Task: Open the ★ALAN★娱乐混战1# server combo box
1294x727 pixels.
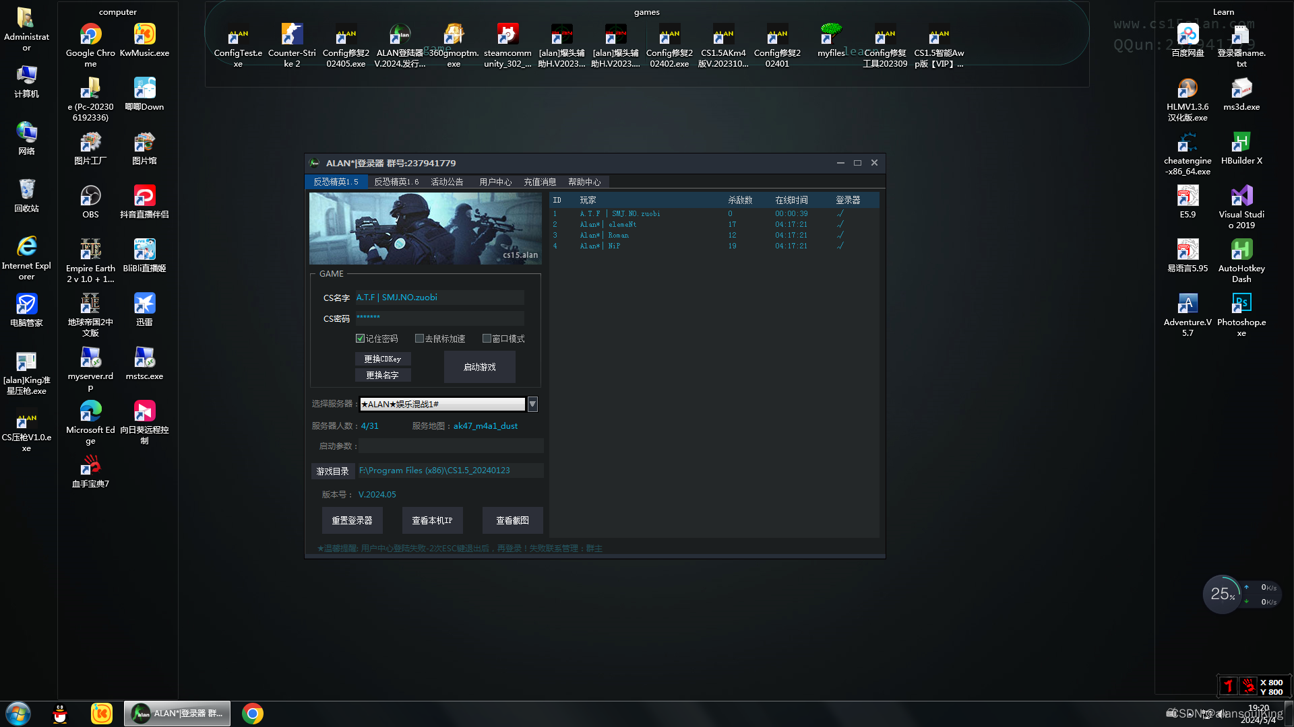Action: point(442,404)
